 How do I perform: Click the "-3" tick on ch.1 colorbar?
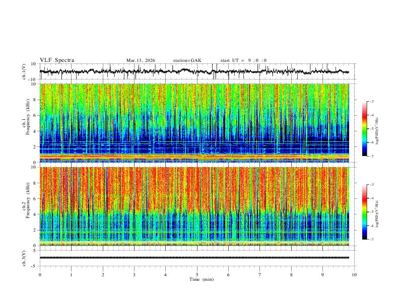[x=372, y=101]
